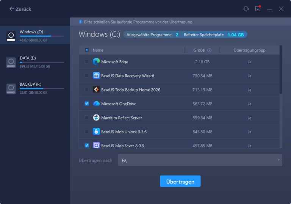Screen dimensions: 291x204
Task: Click the EaseUS MobiUnlock lock icon
Action: click(96, 132)
